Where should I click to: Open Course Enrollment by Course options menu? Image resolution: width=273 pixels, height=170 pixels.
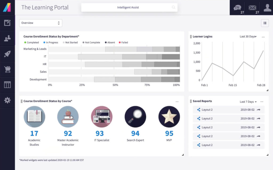[x=177, y=102]
